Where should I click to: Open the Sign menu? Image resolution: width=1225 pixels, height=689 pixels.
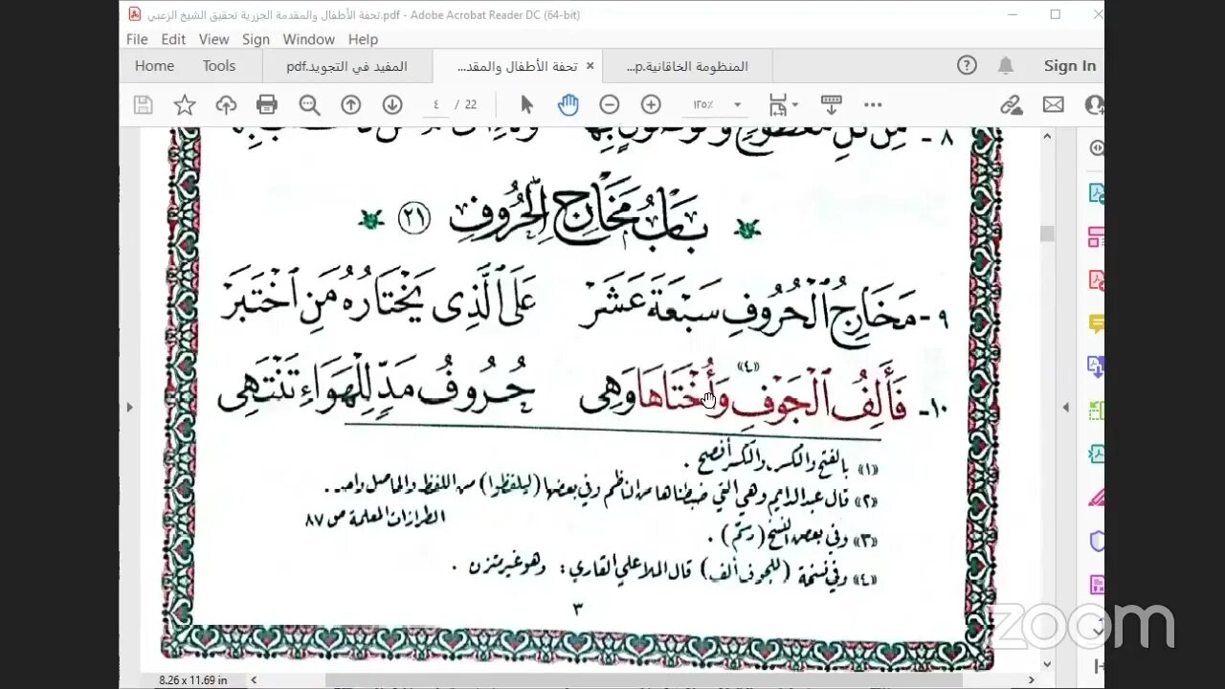[x=256, y=39]
